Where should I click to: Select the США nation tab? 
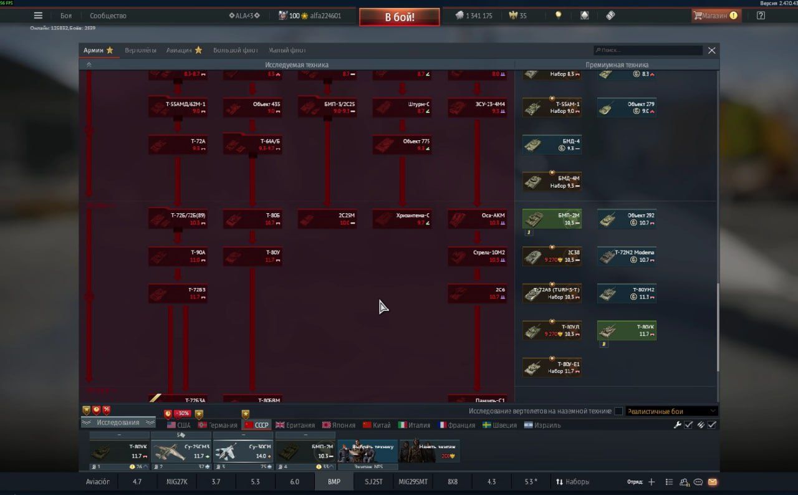[x=178, y=425]
